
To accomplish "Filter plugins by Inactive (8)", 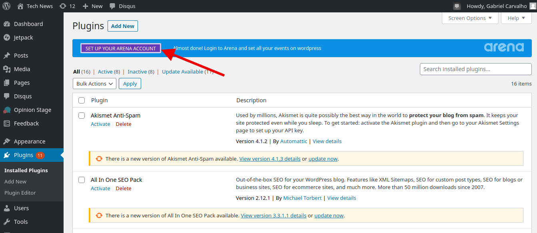I will point(141,72).
